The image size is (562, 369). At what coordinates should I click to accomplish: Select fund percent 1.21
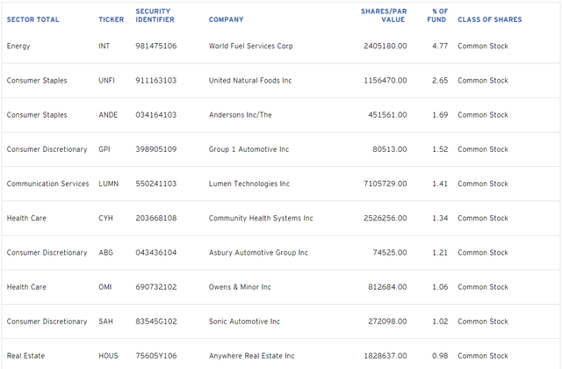[x=440, y=252]
